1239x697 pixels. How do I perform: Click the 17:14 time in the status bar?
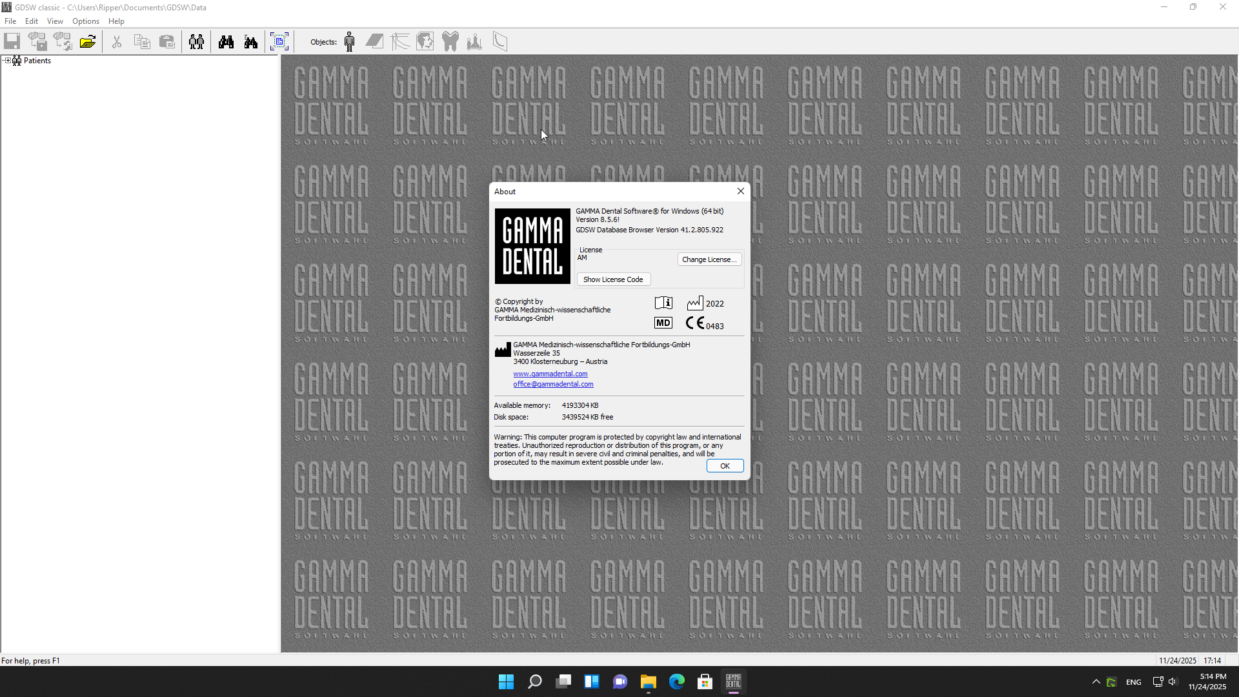tap(1213, 661)
